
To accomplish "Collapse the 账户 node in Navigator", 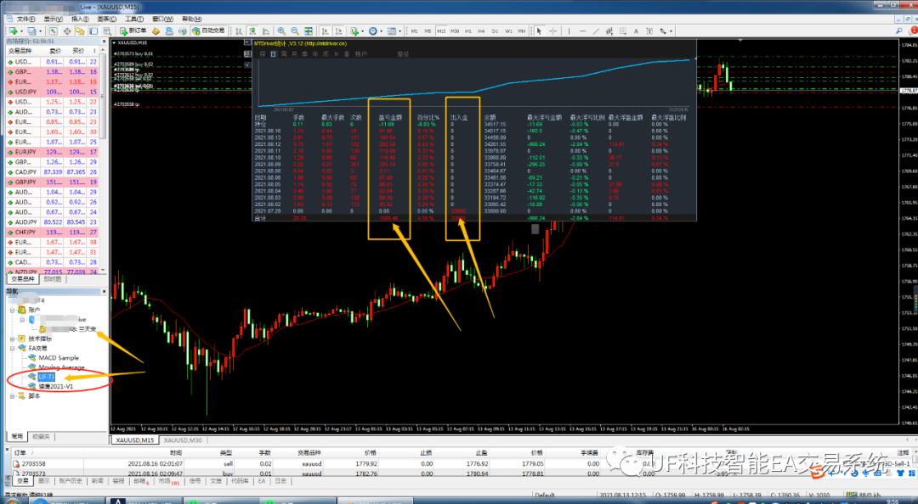I will pyautogui.click(x=12, y=310).
